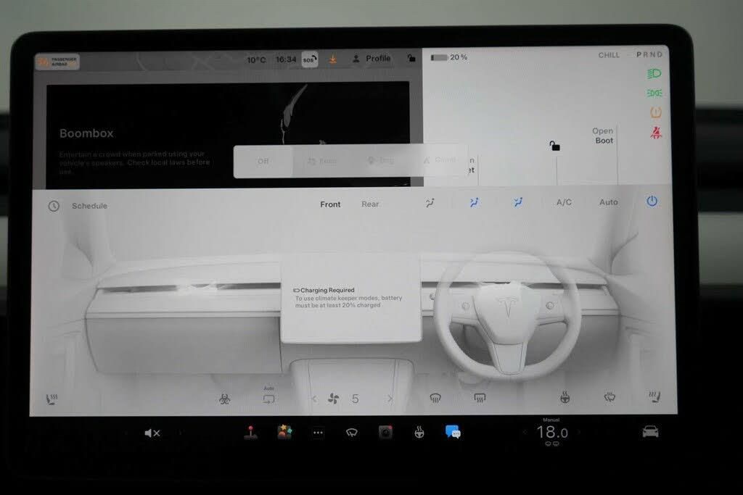Select the Keep climate keeper mode

321,162
